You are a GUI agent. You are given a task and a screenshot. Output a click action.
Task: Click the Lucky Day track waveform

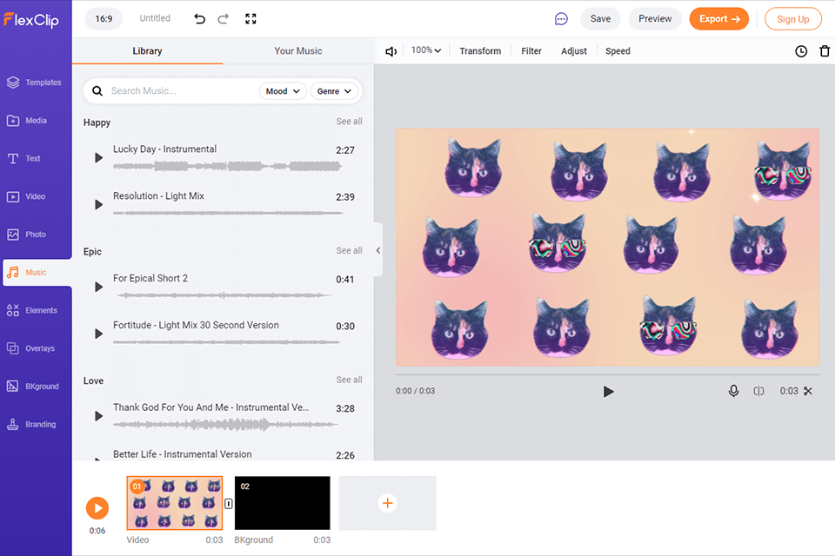coord(227,167)
